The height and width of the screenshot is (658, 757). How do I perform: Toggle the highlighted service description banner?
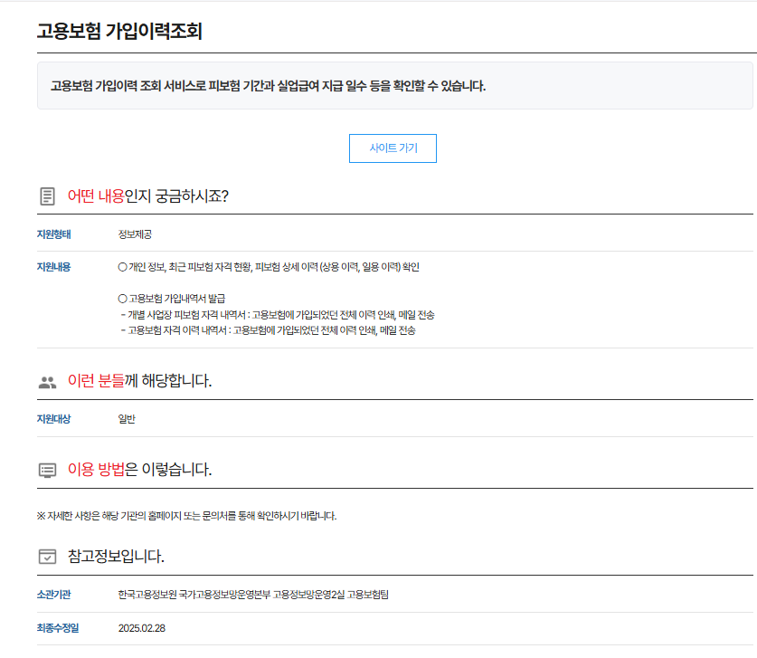tap(393, 86)
